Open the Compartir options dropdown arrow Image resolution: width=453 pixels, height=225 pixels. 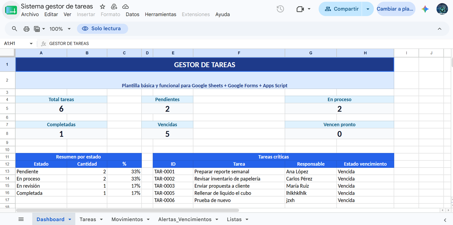tap(368, 9)
